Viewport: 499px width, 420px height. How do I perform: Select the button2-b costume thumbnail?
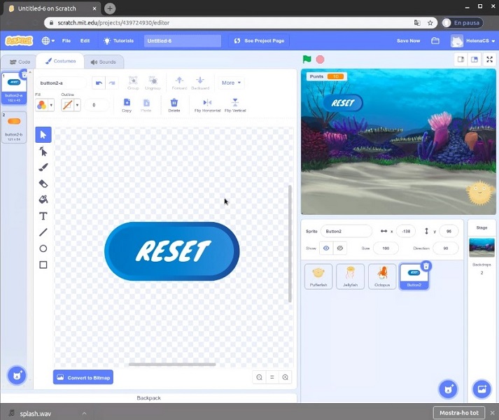click(x=14, y=127)
